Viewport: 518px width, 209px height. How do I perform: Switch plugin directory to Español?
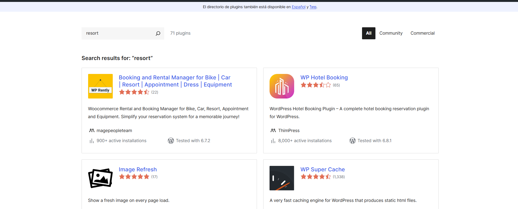coord(299,7)
